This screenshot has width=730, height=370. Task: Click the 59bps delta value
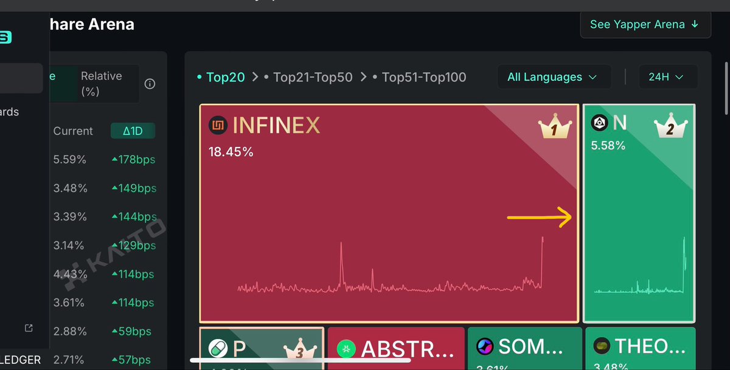click(131, 332)
